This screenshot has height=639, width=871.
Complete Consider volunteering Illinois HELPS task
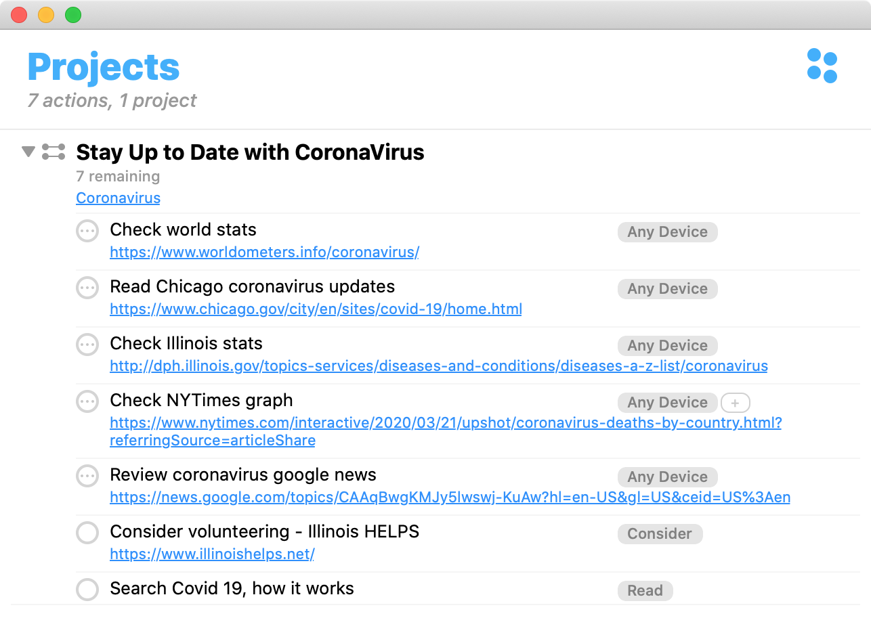click(87, 533)
